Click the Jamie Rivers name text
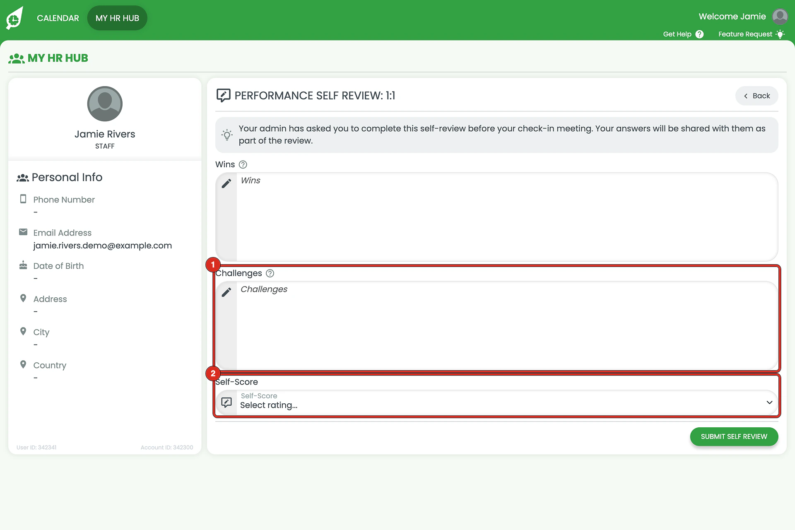This screenshot has width=795, height=530. click(105, 134)
